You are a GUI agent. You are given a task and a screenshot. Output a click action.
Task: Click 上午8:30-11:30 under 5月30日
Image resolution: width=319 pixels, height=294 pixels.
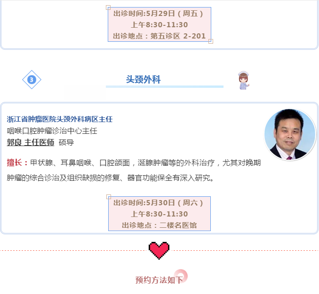click(x=159, y=214)
